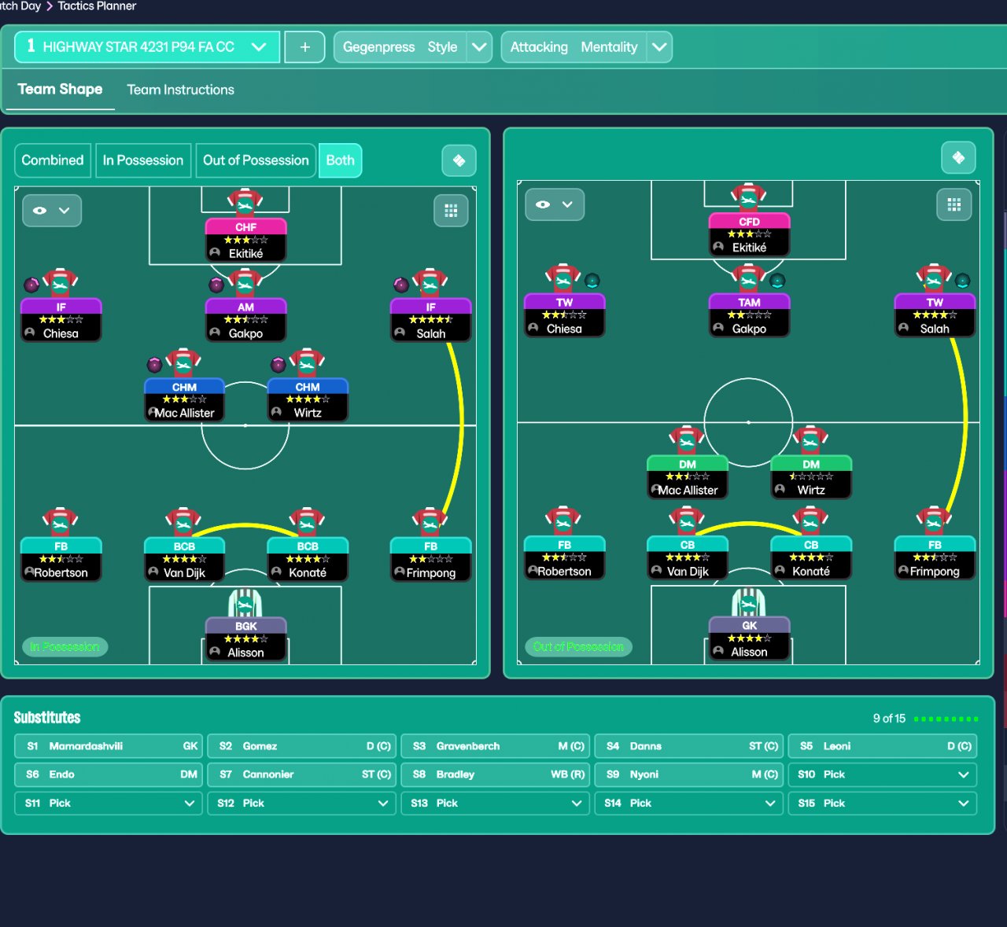Open the S14 Pick substitute dropdown
Screen dimensions: 1007x927
click(689, 803)
